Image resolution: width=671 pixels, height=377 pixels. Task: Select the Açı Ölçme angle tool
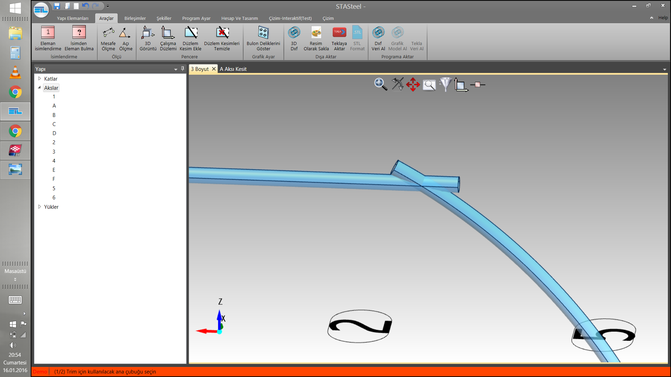click(x=125, y=38)
